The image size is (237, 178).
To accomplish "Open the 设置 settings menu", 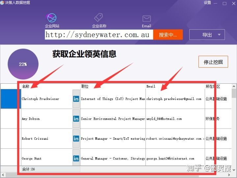I will 207,3.
